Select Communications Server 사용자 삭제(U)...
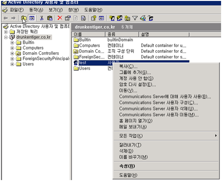Screen dimensions: 222x181 point(166,109)
